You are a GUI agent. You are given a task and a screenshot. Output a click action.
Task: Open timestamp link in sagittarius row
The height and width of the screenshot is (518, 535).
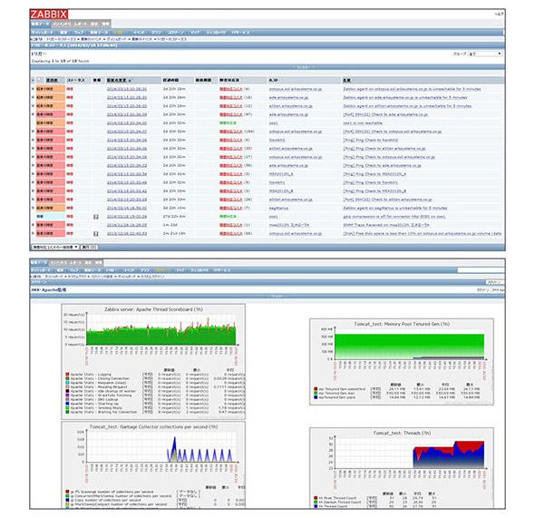click(127, 208)
